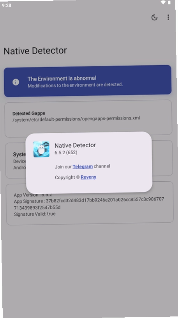Screen dimensions: 178x318
Task: Check the battery status bar icon
Action: click(x=169, y=3)
